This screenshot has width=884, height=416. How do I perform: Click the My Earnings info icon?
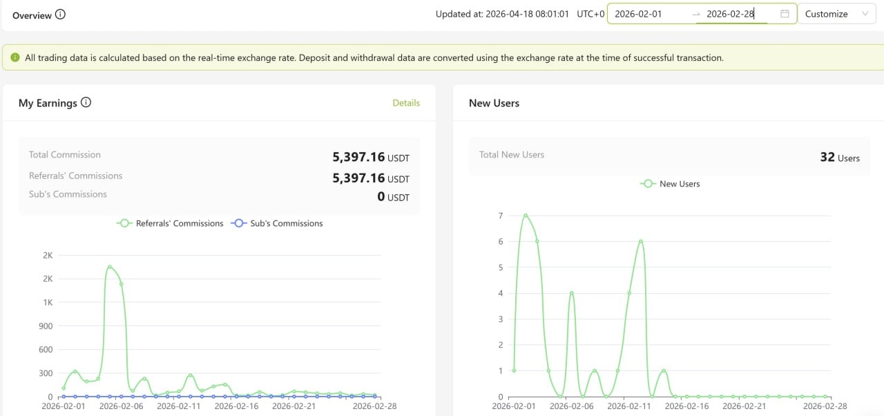click(x=86, y=102)
